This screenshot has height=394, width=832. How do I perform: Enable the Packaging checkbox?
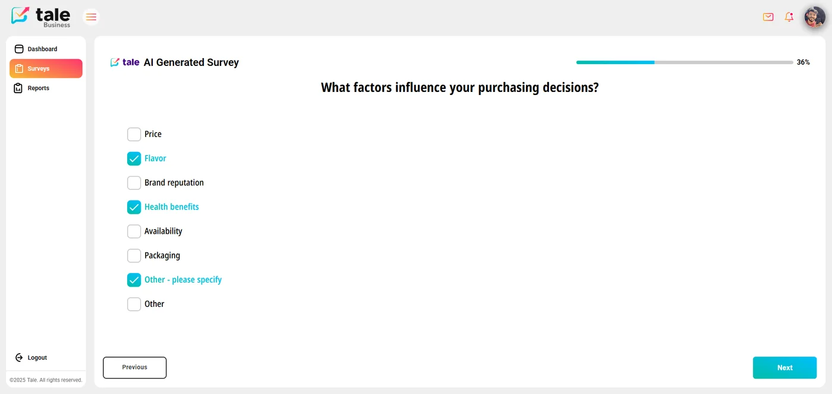(134, 255)
